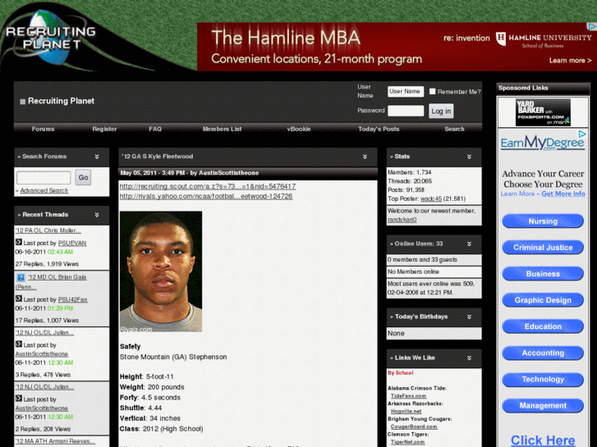Select the Accounting degree button

tap(543, 353)
